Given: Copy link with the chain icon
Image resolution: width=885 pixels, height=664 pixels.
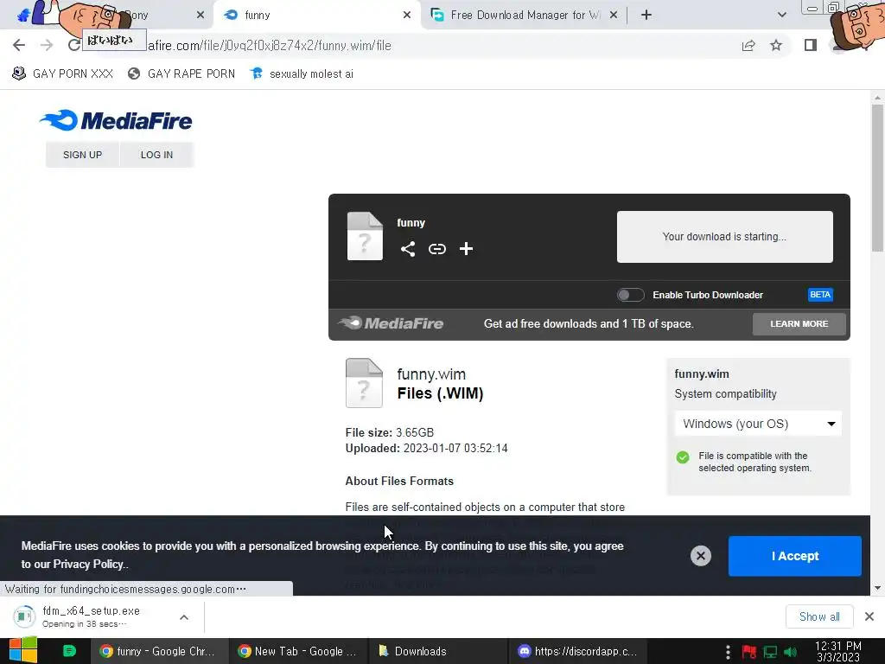Looking at the screenshot, I should (x=436, y=249).
